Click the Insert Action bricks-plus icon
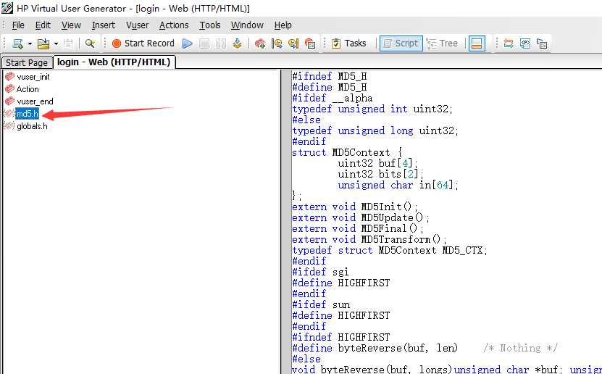Screen dimensions: 602x374 [260, 43]
